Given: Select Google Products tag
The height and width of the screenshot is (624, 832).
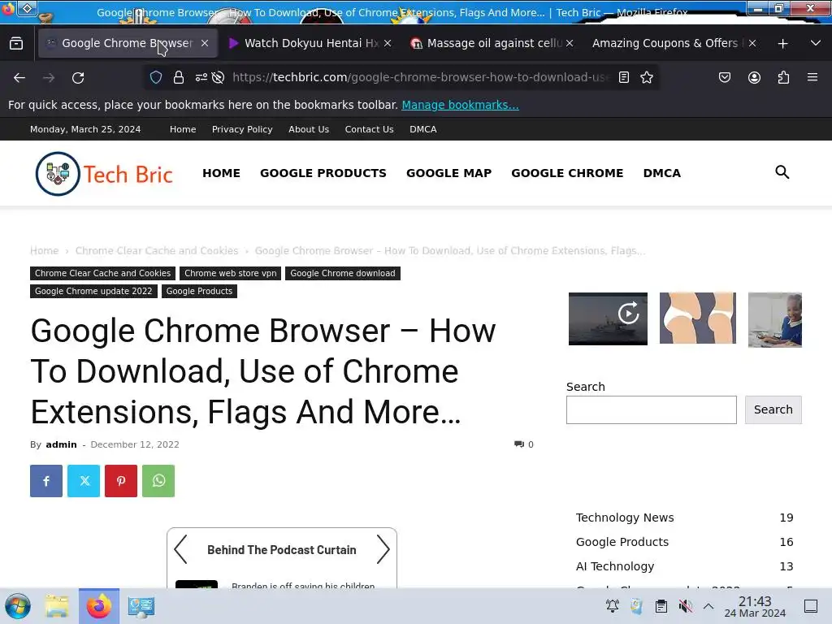Looking at the screenshot, I should click(x=199, y=292).
